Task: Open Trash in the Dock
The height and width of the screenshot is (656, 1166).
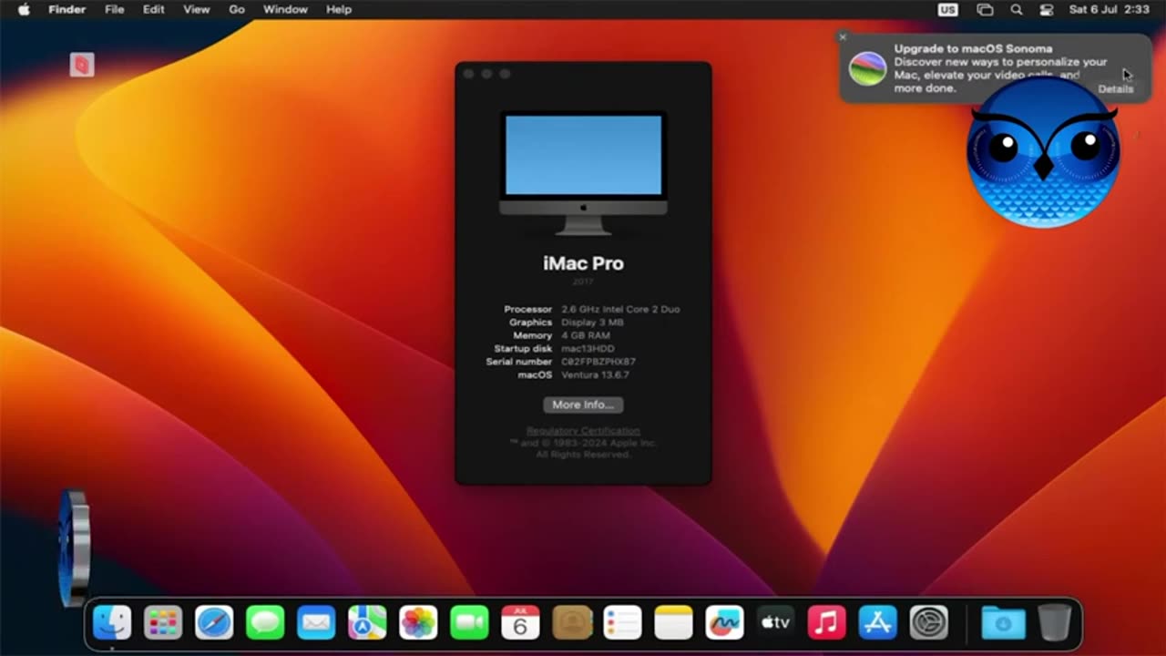Action: 1054,623
